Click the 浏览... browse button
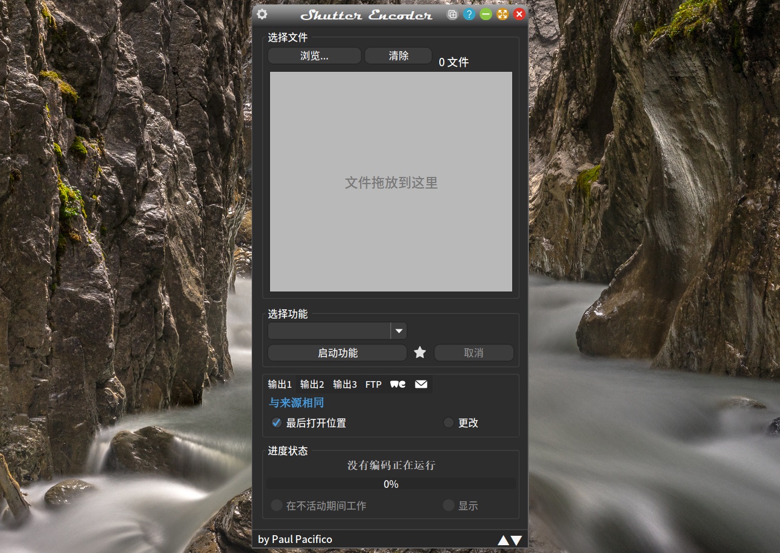Screen dimensions: 780x553 (315, 56)
